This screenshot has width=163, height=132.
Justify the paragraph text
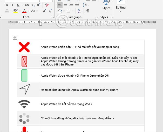[x=77, y=5]
